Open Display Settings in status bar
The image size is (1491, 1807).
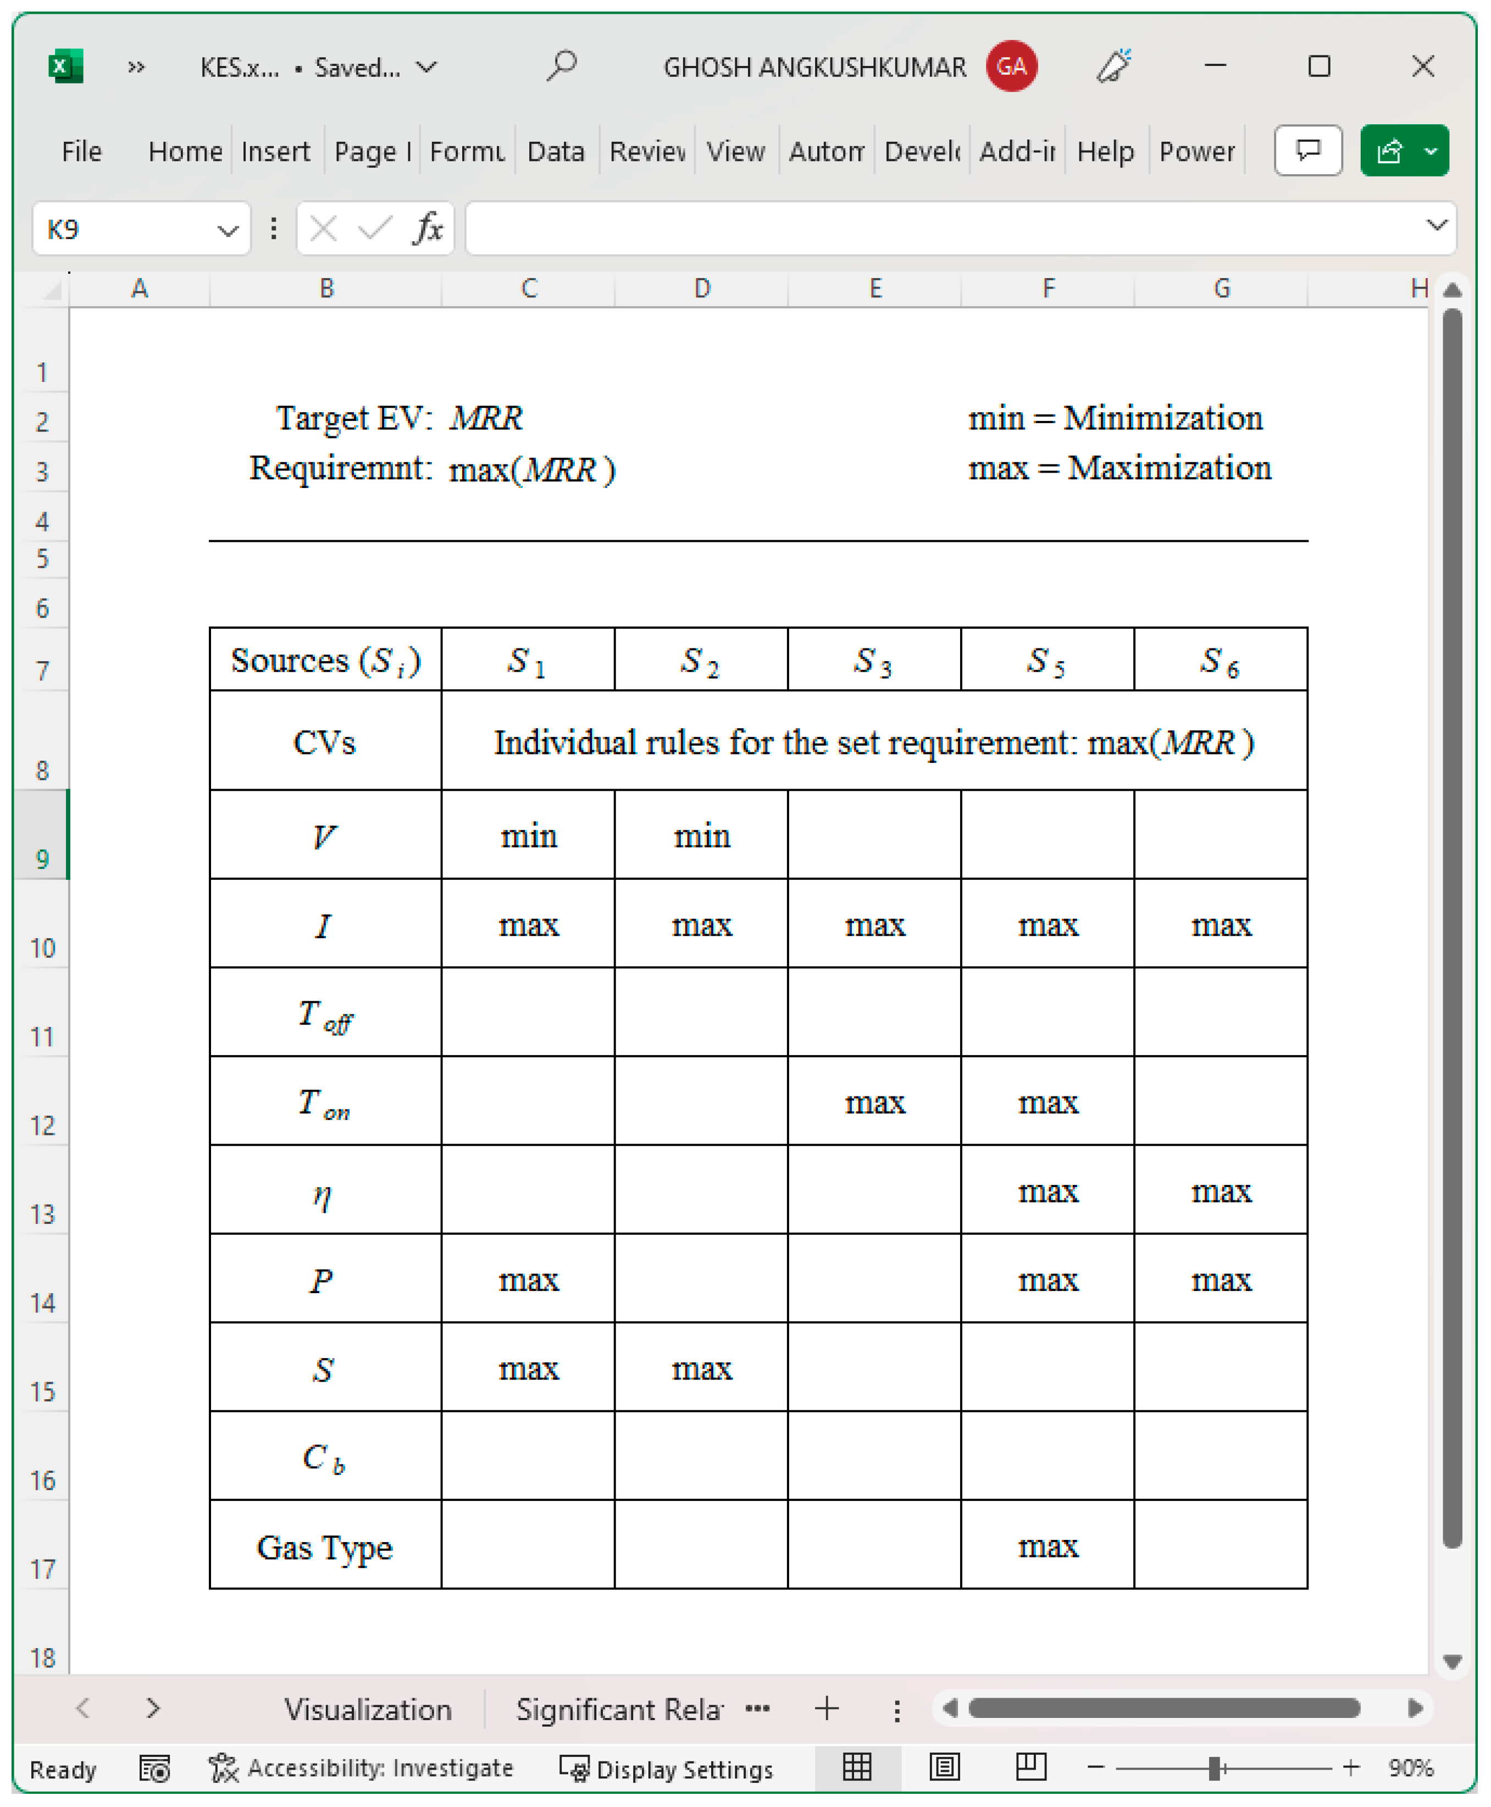coord(667,1769)
